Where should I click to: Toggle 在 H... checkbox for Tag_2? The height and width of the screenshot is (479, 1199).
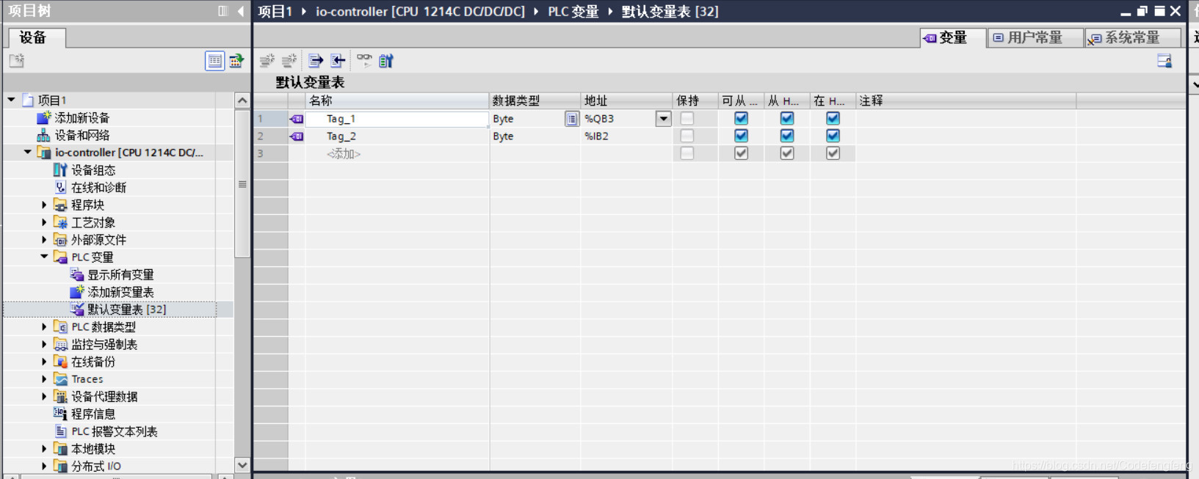tap(833, 136)
